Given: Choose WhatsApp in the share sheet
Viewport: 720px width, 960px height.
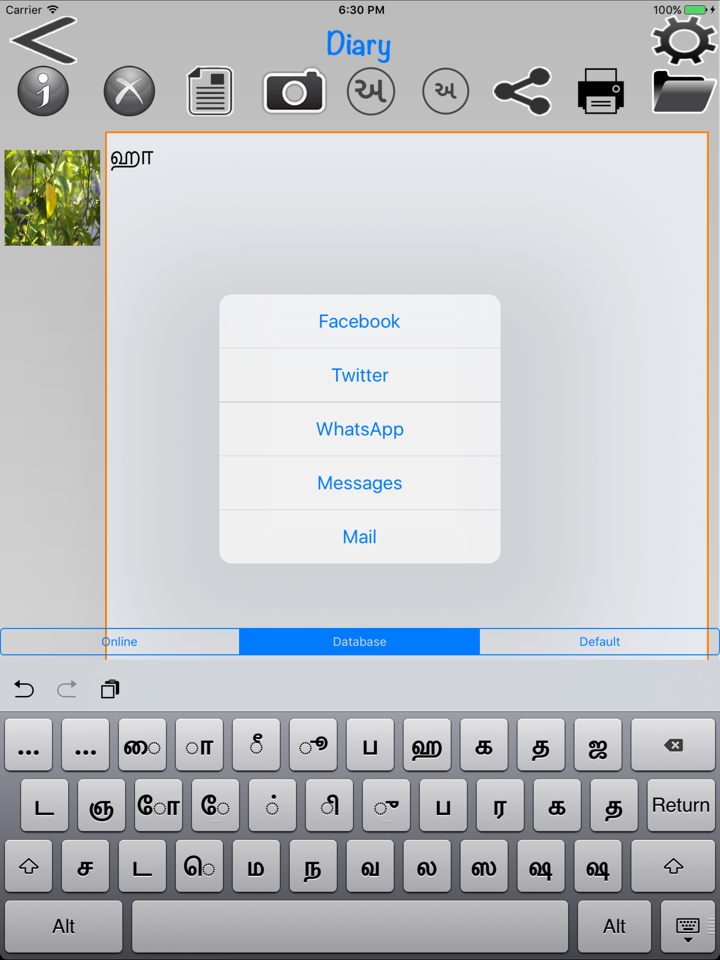Looking at the screenshot, I should click(x=360, y=429).
